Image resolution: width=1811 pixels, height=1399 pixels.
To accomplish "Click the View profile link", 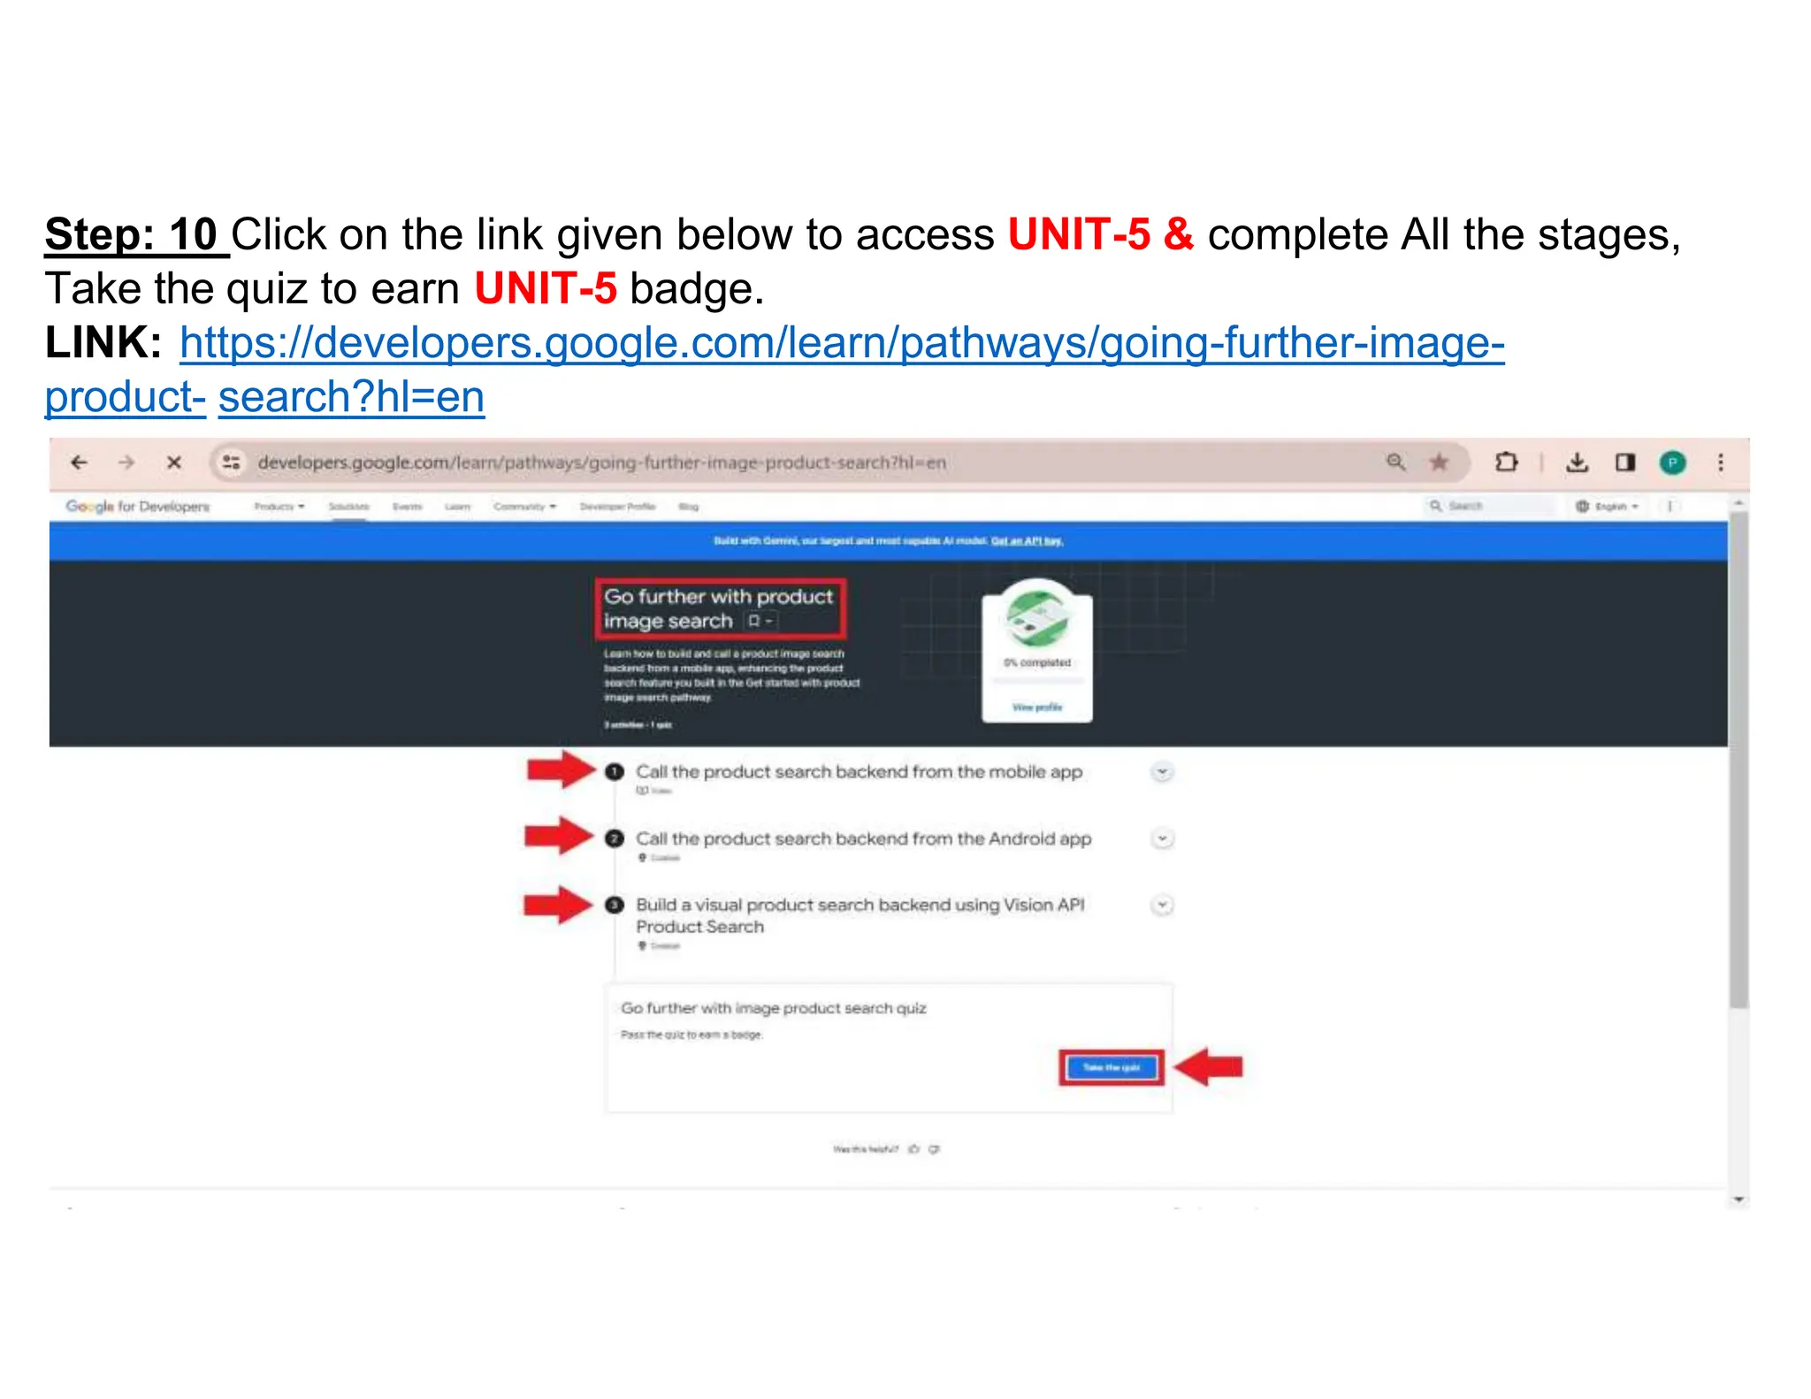I will click(1037, 707).
